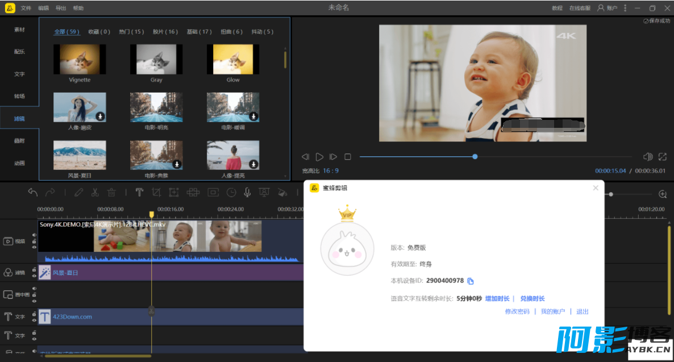Select the crop tool in timeline toolbar

[x=156, y=193]
